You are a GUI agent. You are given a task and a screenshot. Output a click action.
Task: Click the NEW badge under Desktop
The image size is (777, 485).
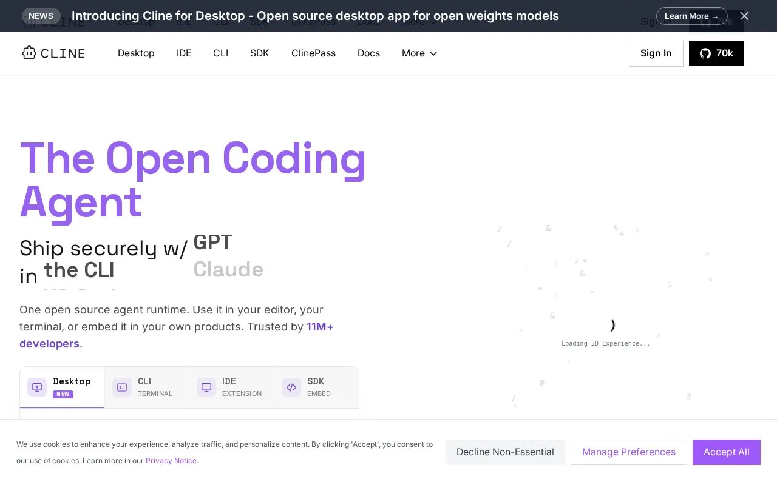pos(63,394)
